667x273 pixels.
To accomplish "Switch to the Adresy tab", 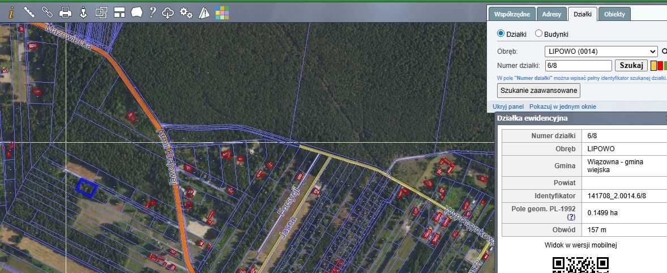I will 551,14.
